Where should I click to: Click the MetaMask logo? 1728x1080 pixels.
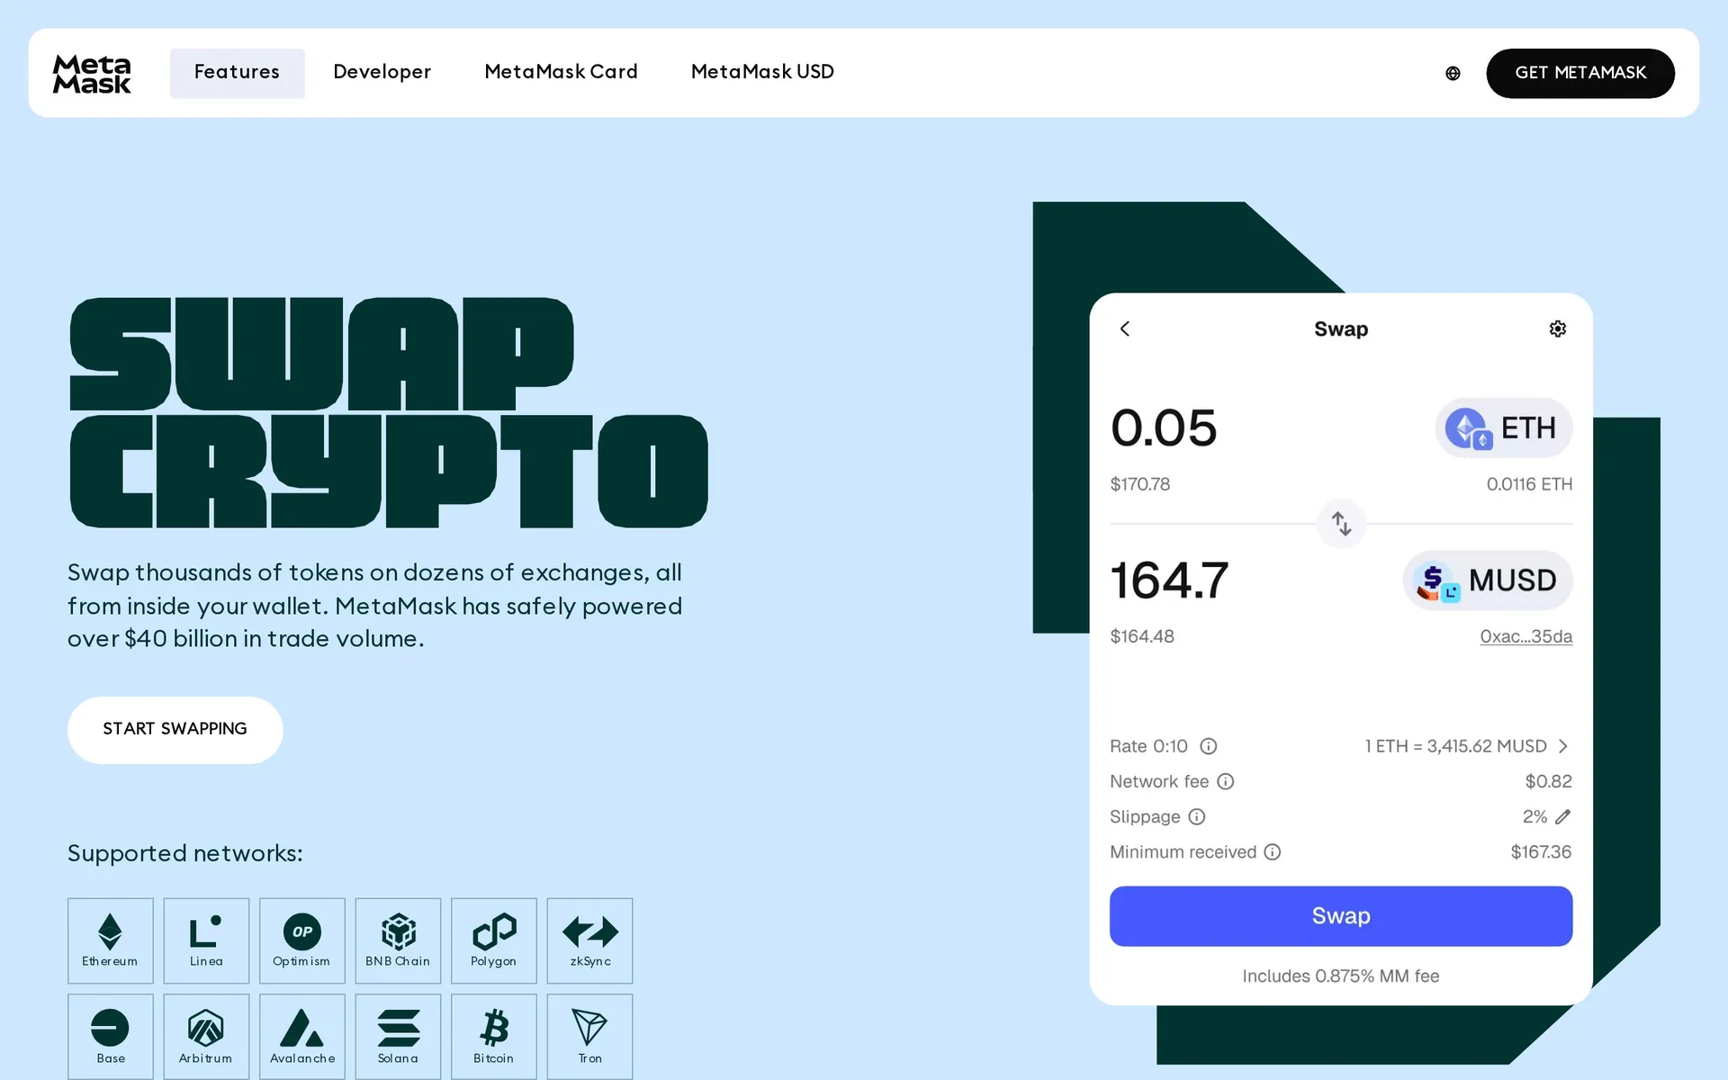pos(92,73)
